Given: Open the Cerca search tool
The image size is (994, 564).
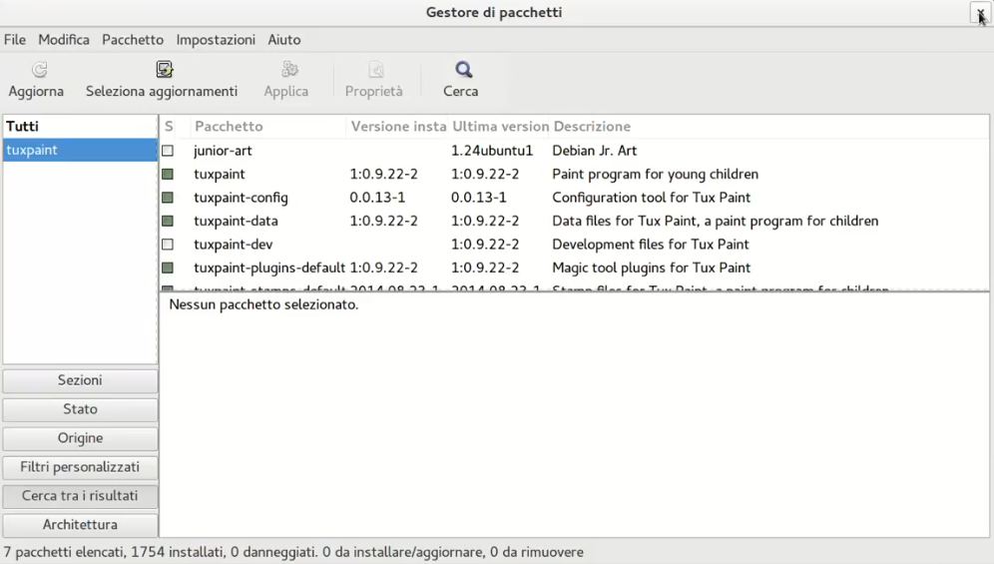Looking at the screenshot, I should coord(462,70).
